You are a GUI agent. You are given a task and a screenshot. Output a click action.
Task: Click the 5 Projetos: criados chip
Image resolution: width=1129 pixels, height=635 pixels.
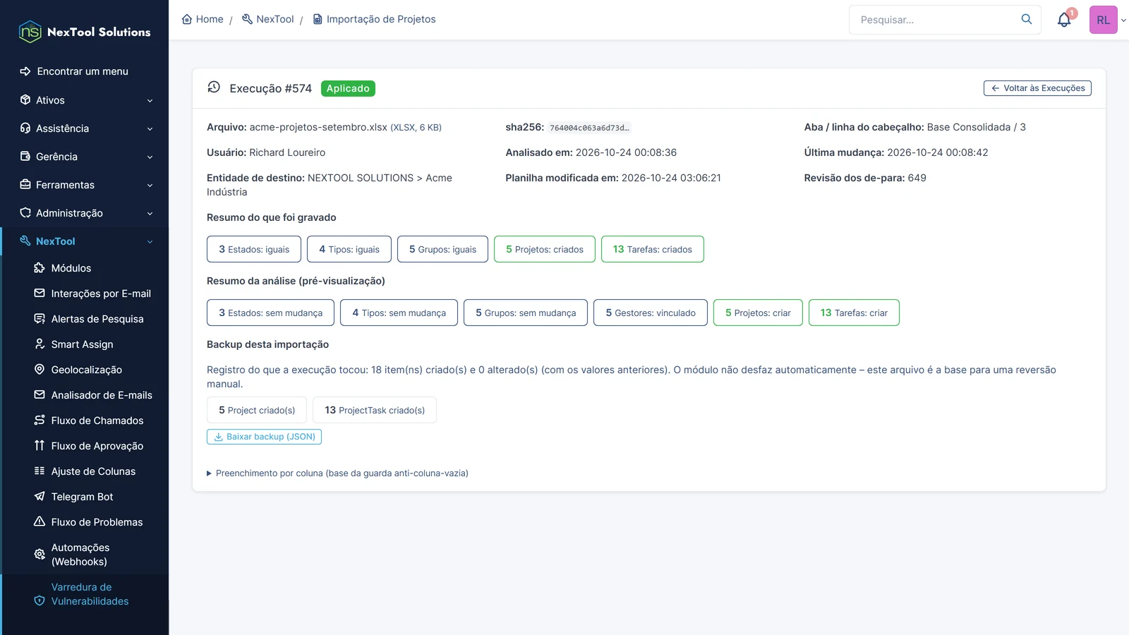[545, 249]
